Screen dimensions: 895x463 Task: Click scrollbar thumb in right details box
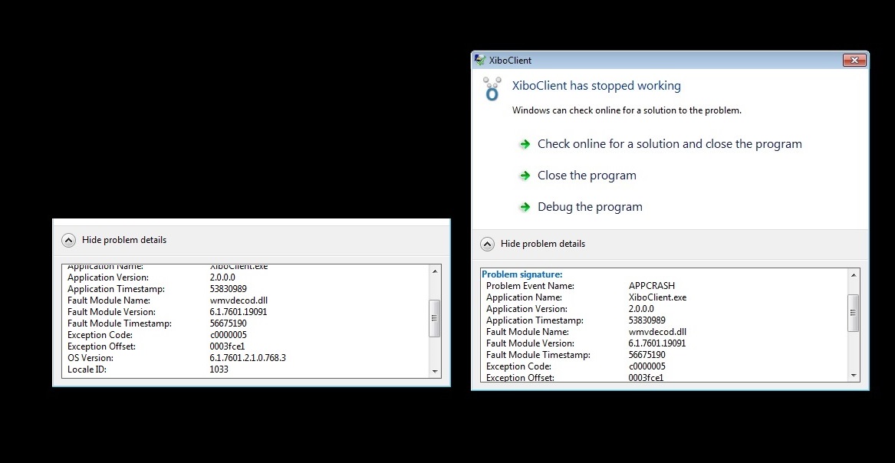(x=854, y=313)
